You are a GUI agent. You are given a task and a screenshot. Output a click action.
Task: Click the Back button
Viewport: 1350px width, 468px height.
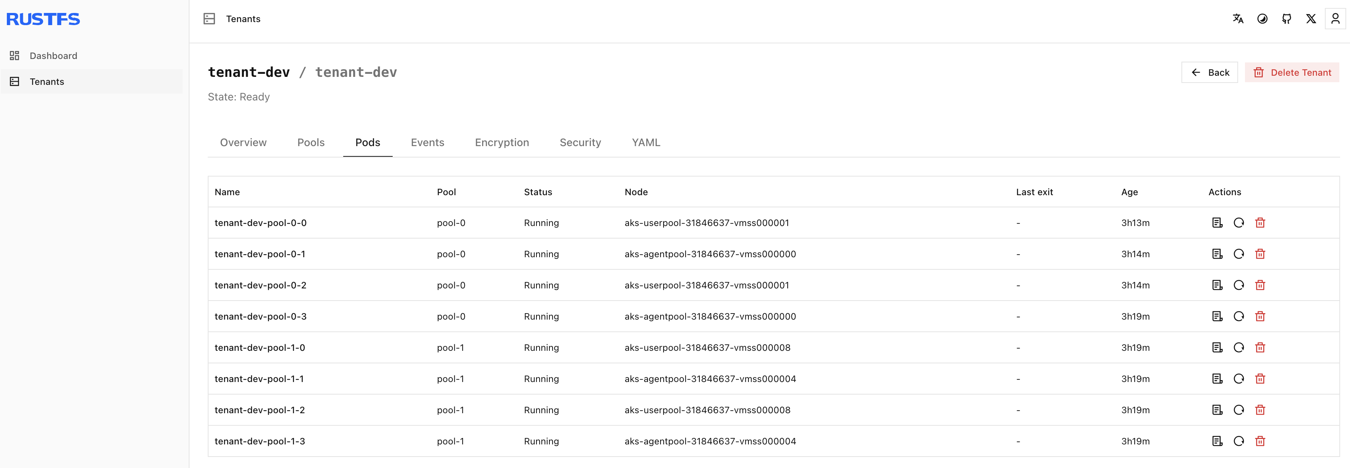1210,72
